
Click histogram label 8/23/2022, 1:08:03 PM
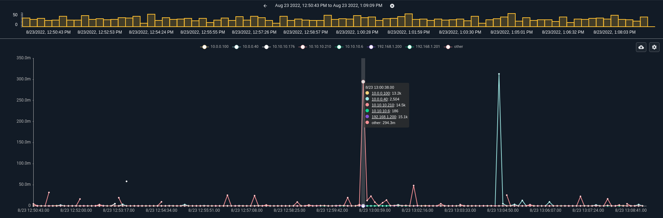[x=614, y=32]
